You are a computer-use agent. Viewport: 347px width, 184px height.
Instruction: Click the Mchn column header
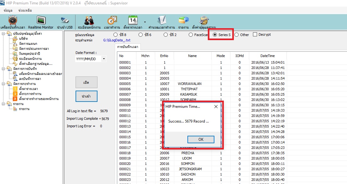point(145,56)
